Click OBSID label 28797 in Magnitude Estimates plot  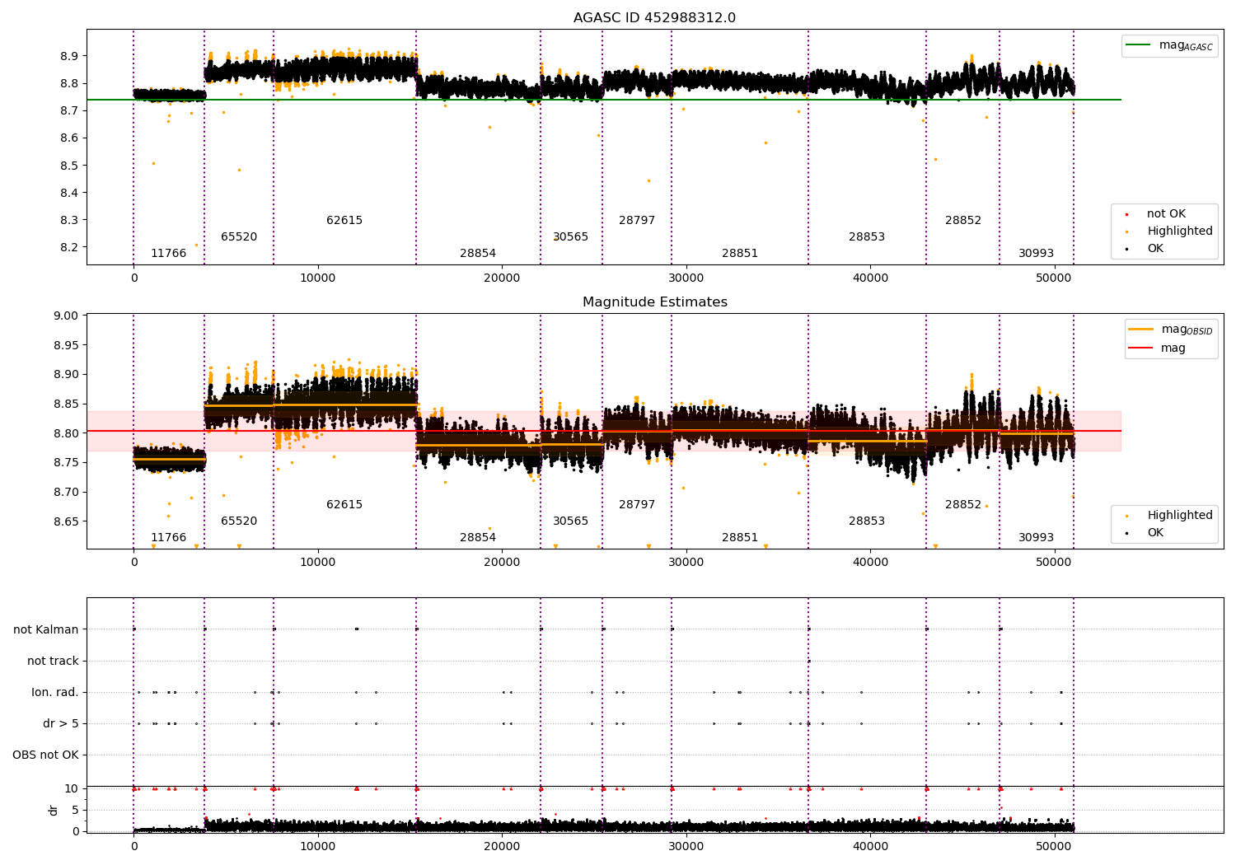click(x=637, y=505)
